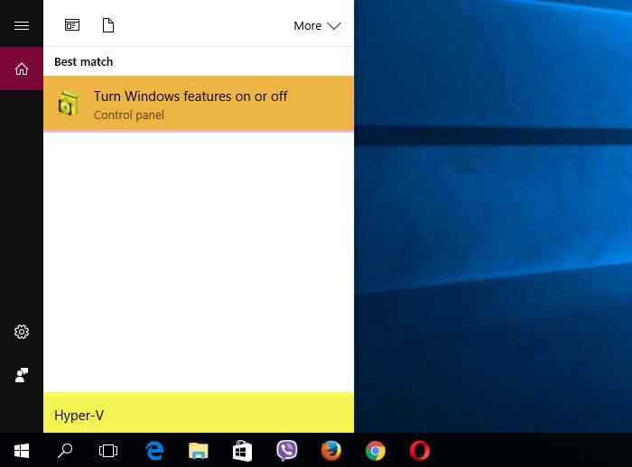Launch Opera browser from taskbar
Screen dimensions: 632x467
[x=420, y=451]
